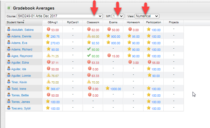Click the person icon next to Torres, Bettie
The width and height of the screenshot is (210, 128).
(9, 95)
